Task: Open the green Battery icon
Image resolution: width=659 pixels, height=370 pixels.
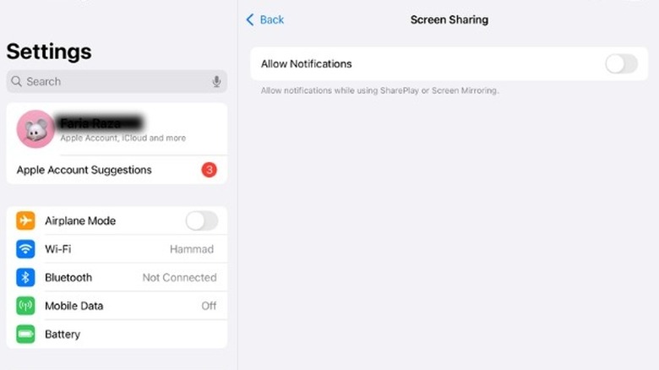Action: (x=25, y=335)
